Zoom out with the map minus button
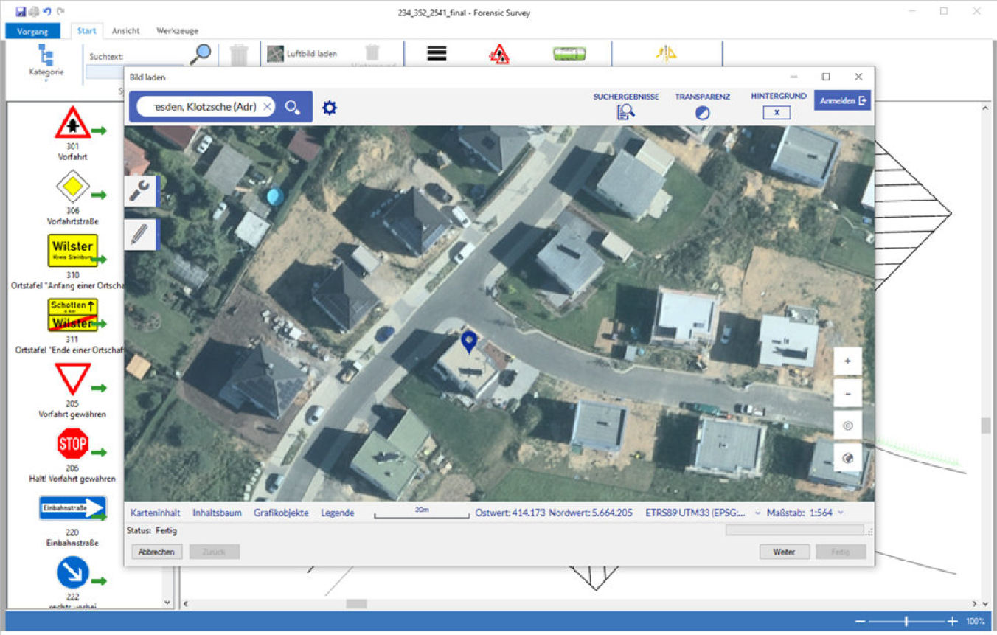Image resolution: width=997 pixels, height=635 pixels. [847, 394]
